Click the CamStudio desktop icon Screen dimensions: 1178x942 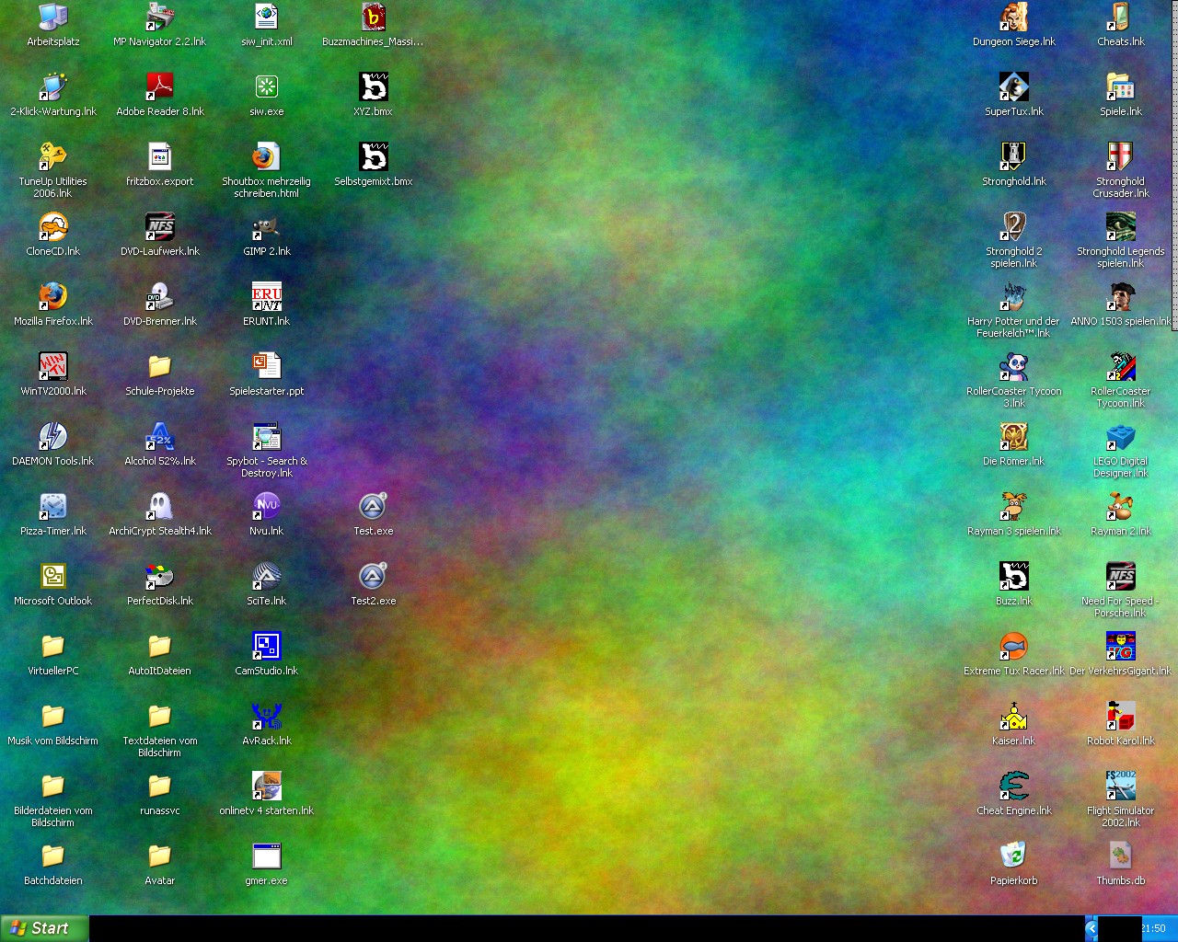click(266, 647)
